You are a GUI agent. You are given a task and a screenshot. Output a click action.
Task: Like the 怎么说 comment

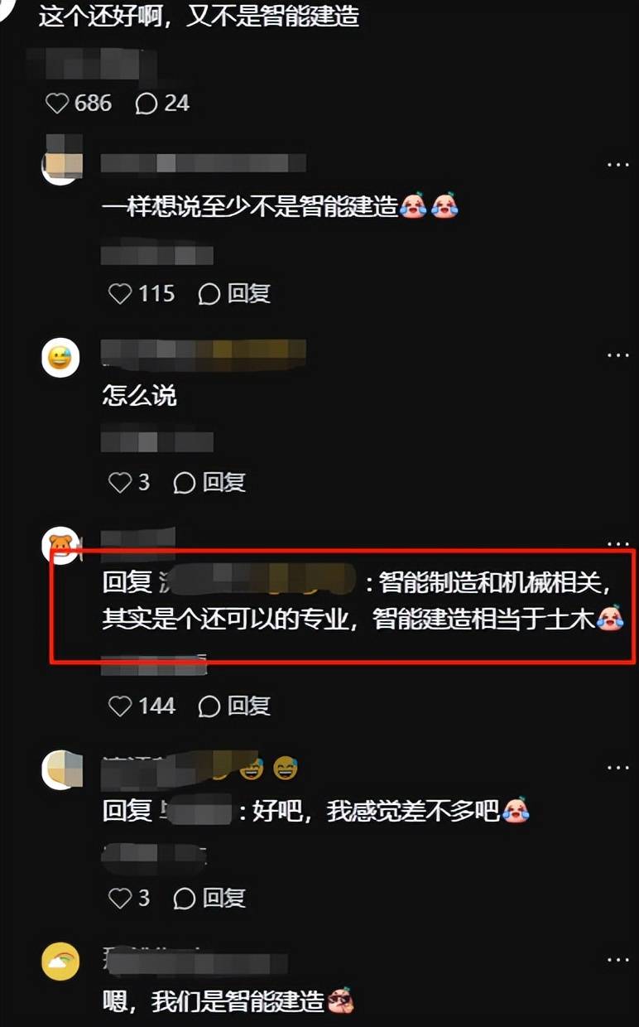pyautogui.click(x=129, y=482)
